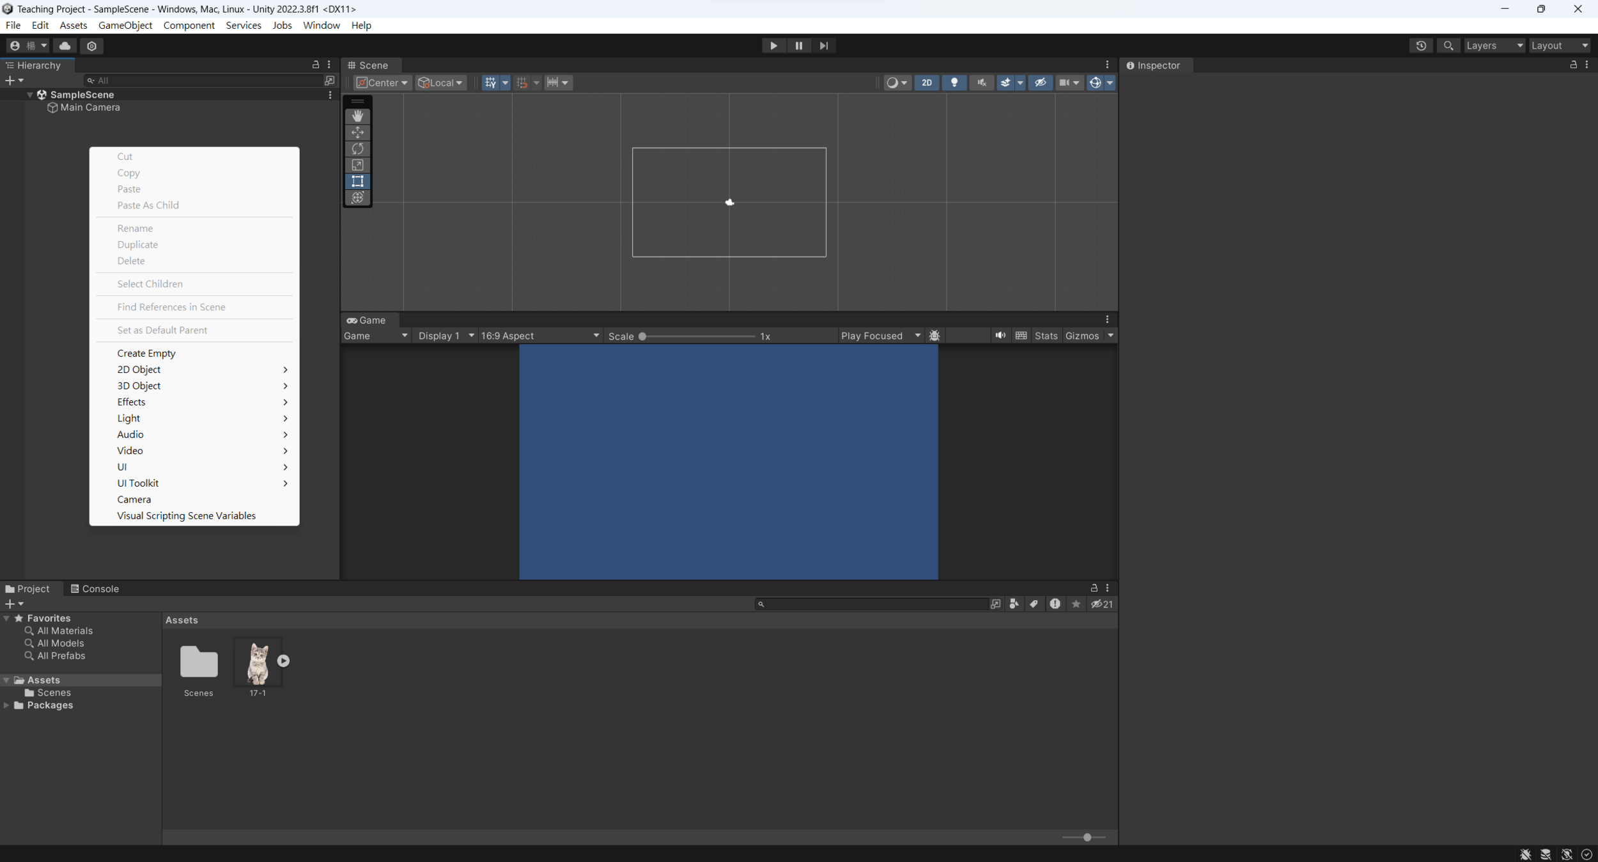Open the GameObject menu
This screenshot has height=862, width=1598.
(x=125, y=25)
